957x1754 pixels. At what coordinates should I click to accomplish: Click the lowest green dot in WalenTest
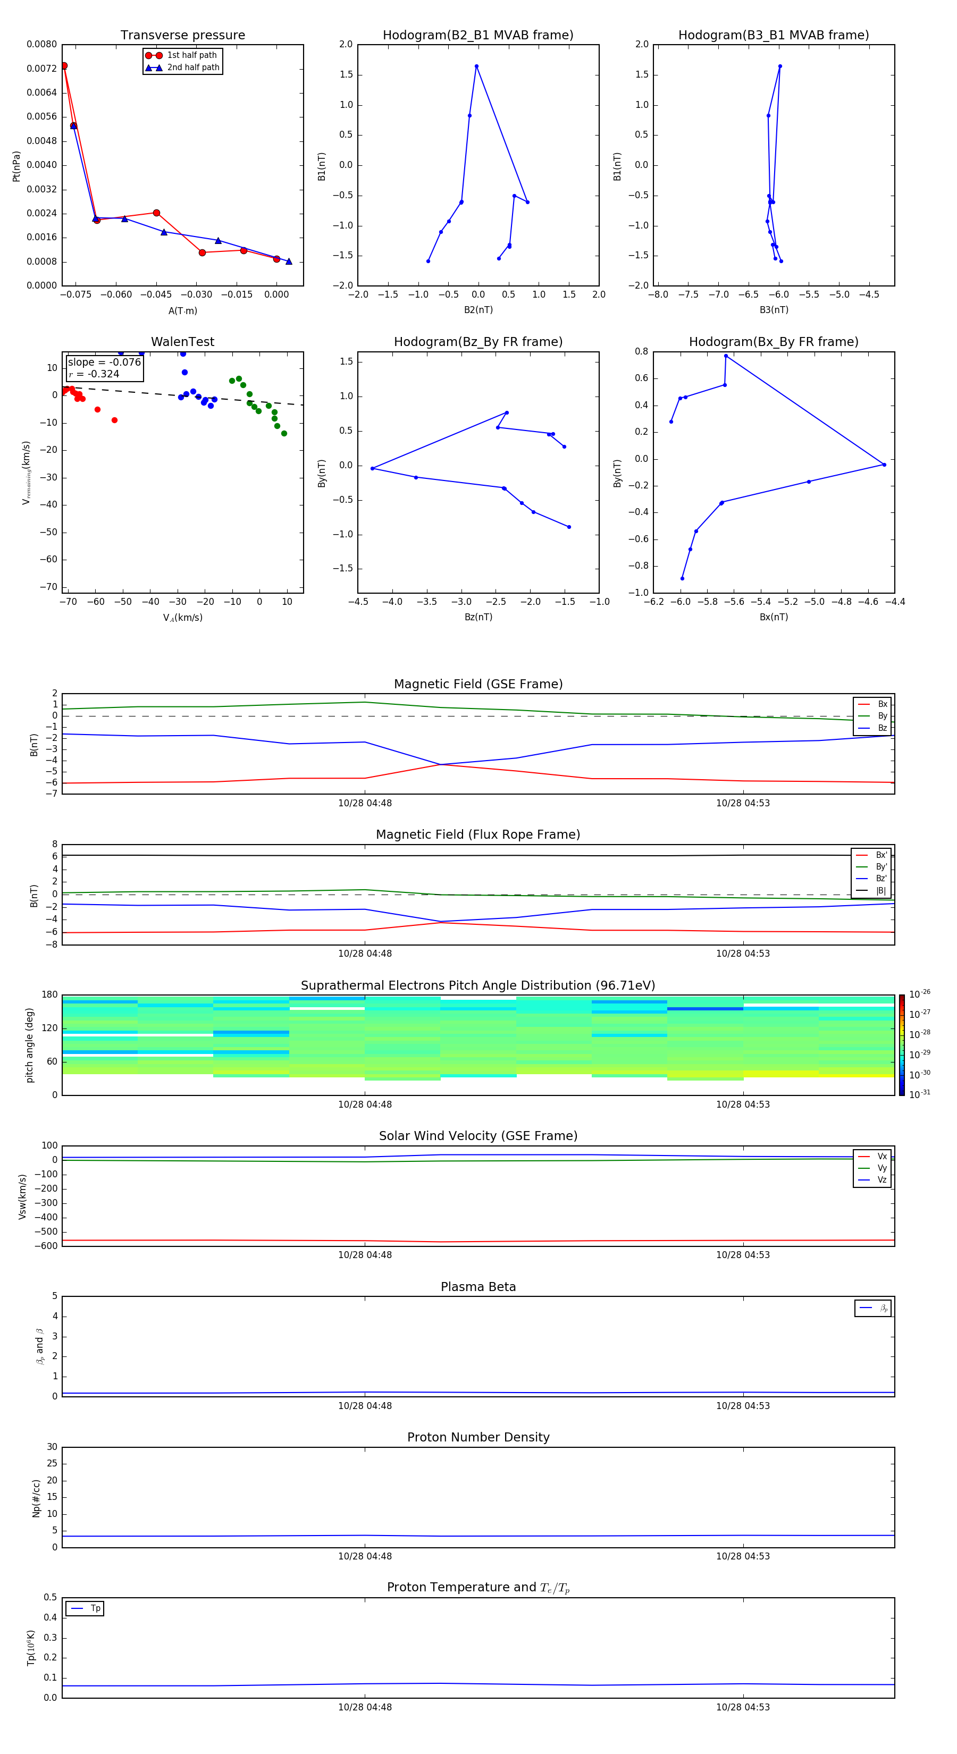click(284, 434)
